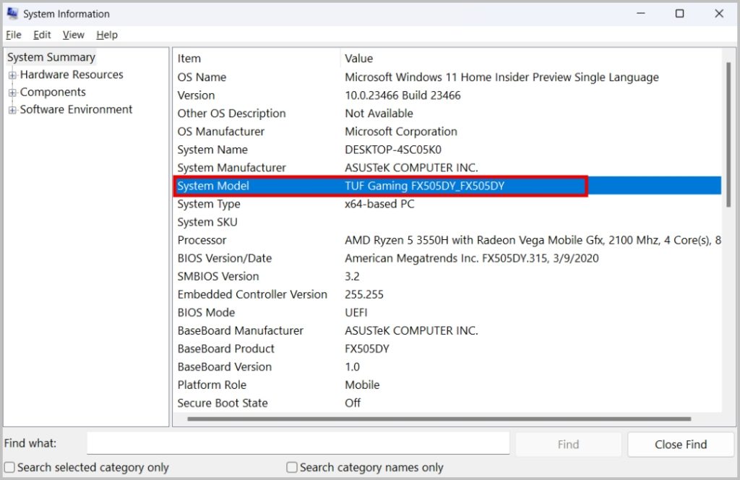Open the View menu
The height and width of the screenshot is (480, 740).
coord(73,35)
